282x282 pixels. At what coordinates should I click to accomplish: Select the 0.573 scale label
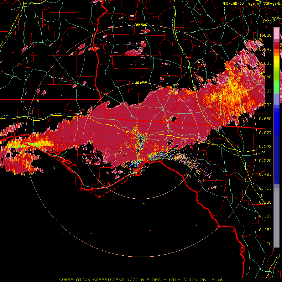tap(265, 146)
